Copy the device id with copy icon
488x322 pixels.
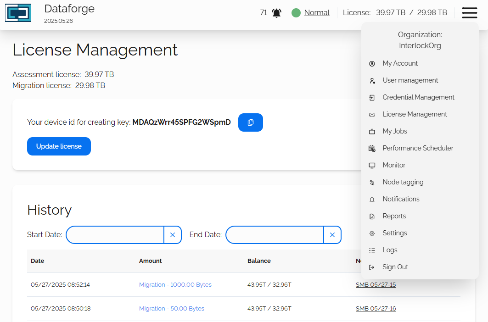coord(251,122)
